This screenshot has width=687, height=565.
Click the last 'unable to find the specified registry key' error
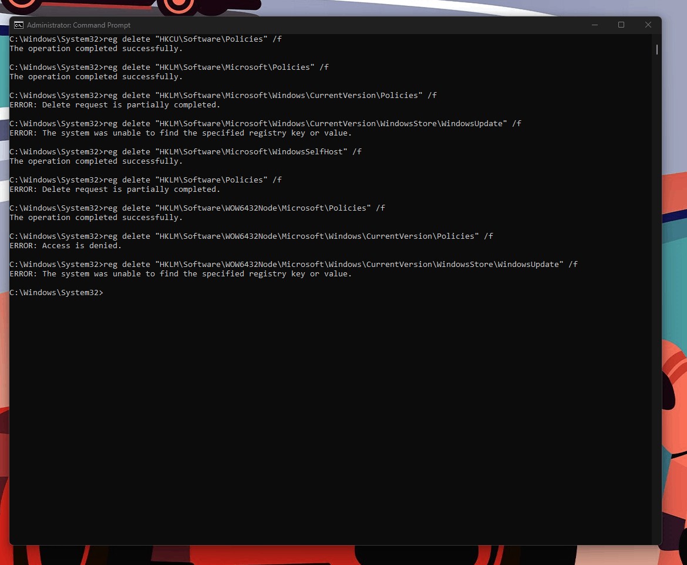[x=180, y=274]
